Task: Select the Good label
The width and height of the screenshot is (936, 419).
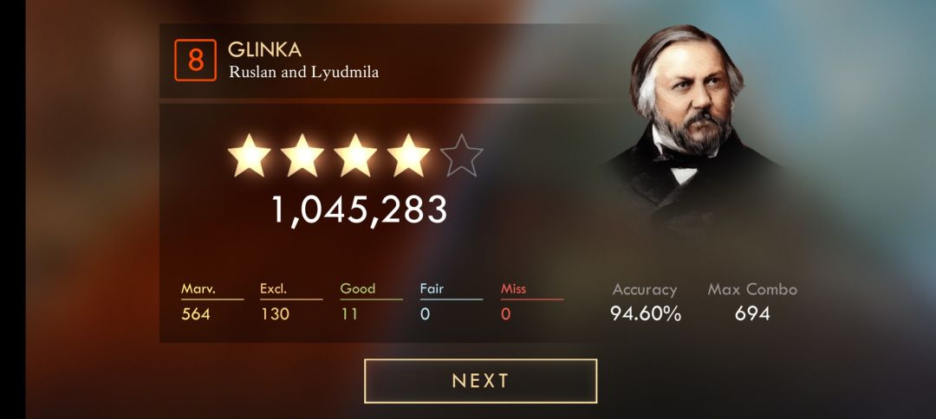Action: point(358,289)
